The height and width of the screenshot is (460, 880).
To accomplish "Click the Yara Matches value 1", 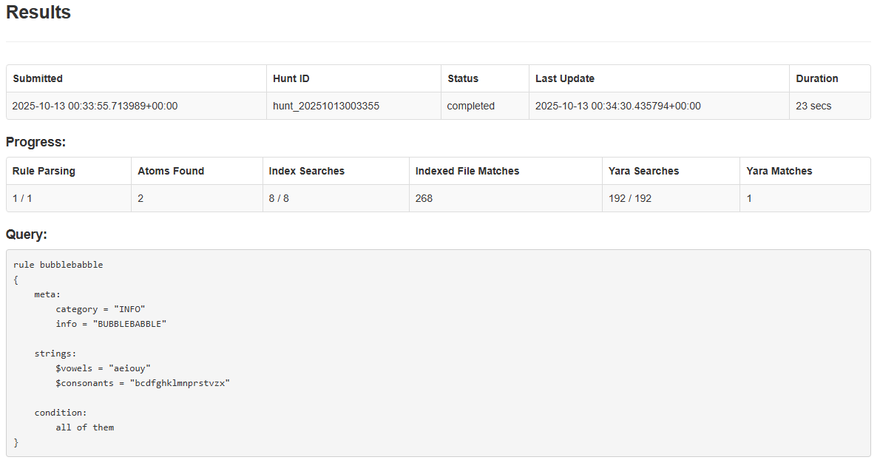I will pyautogui.click(x=749, y=198).
